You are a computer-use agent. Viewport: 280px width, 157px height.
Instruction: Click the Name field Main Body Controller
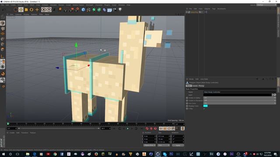[x=240, y=92]
